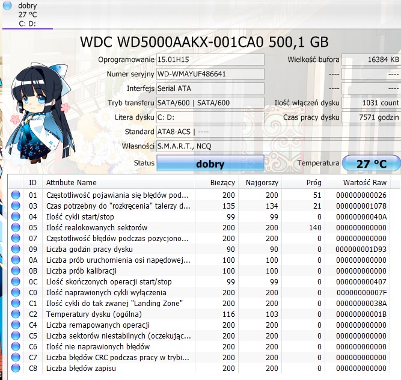Select the row Ilość naprawionych cykli wyłączenia
Screen dimensions: 401x380
(x=199, y=293)
